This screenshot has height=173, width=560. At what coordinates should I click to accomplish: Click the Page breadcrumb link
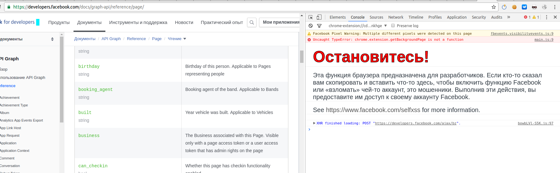(x=157, y=39)
